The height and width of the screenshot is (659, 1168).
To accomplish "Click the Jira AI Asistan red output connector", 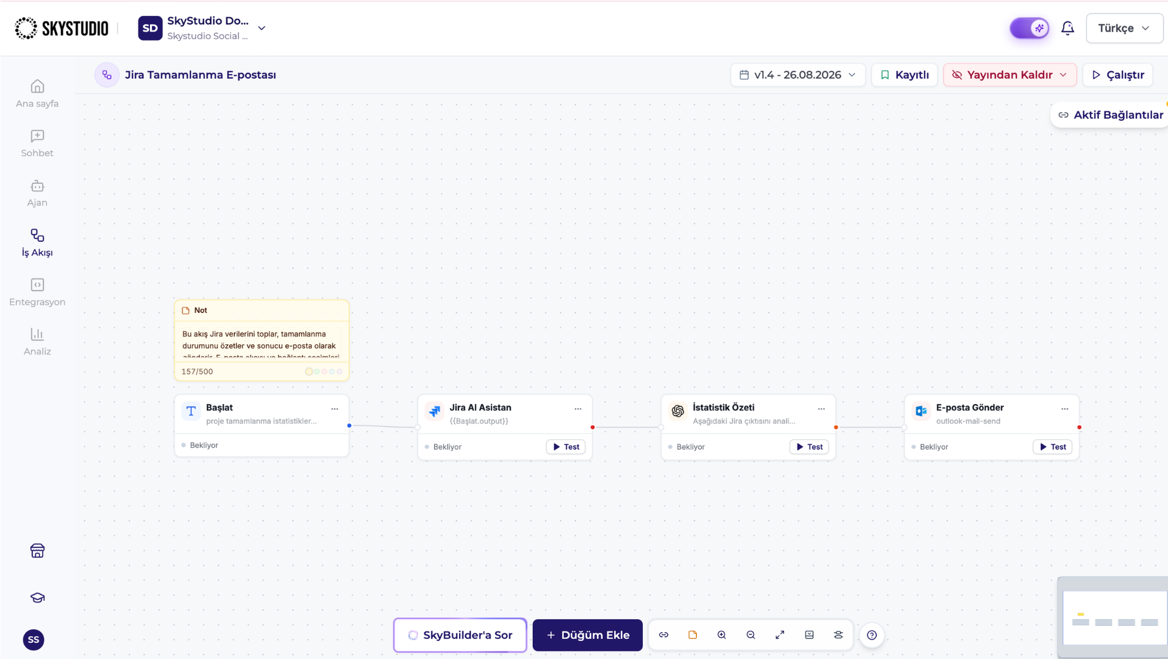I will 593,427.
